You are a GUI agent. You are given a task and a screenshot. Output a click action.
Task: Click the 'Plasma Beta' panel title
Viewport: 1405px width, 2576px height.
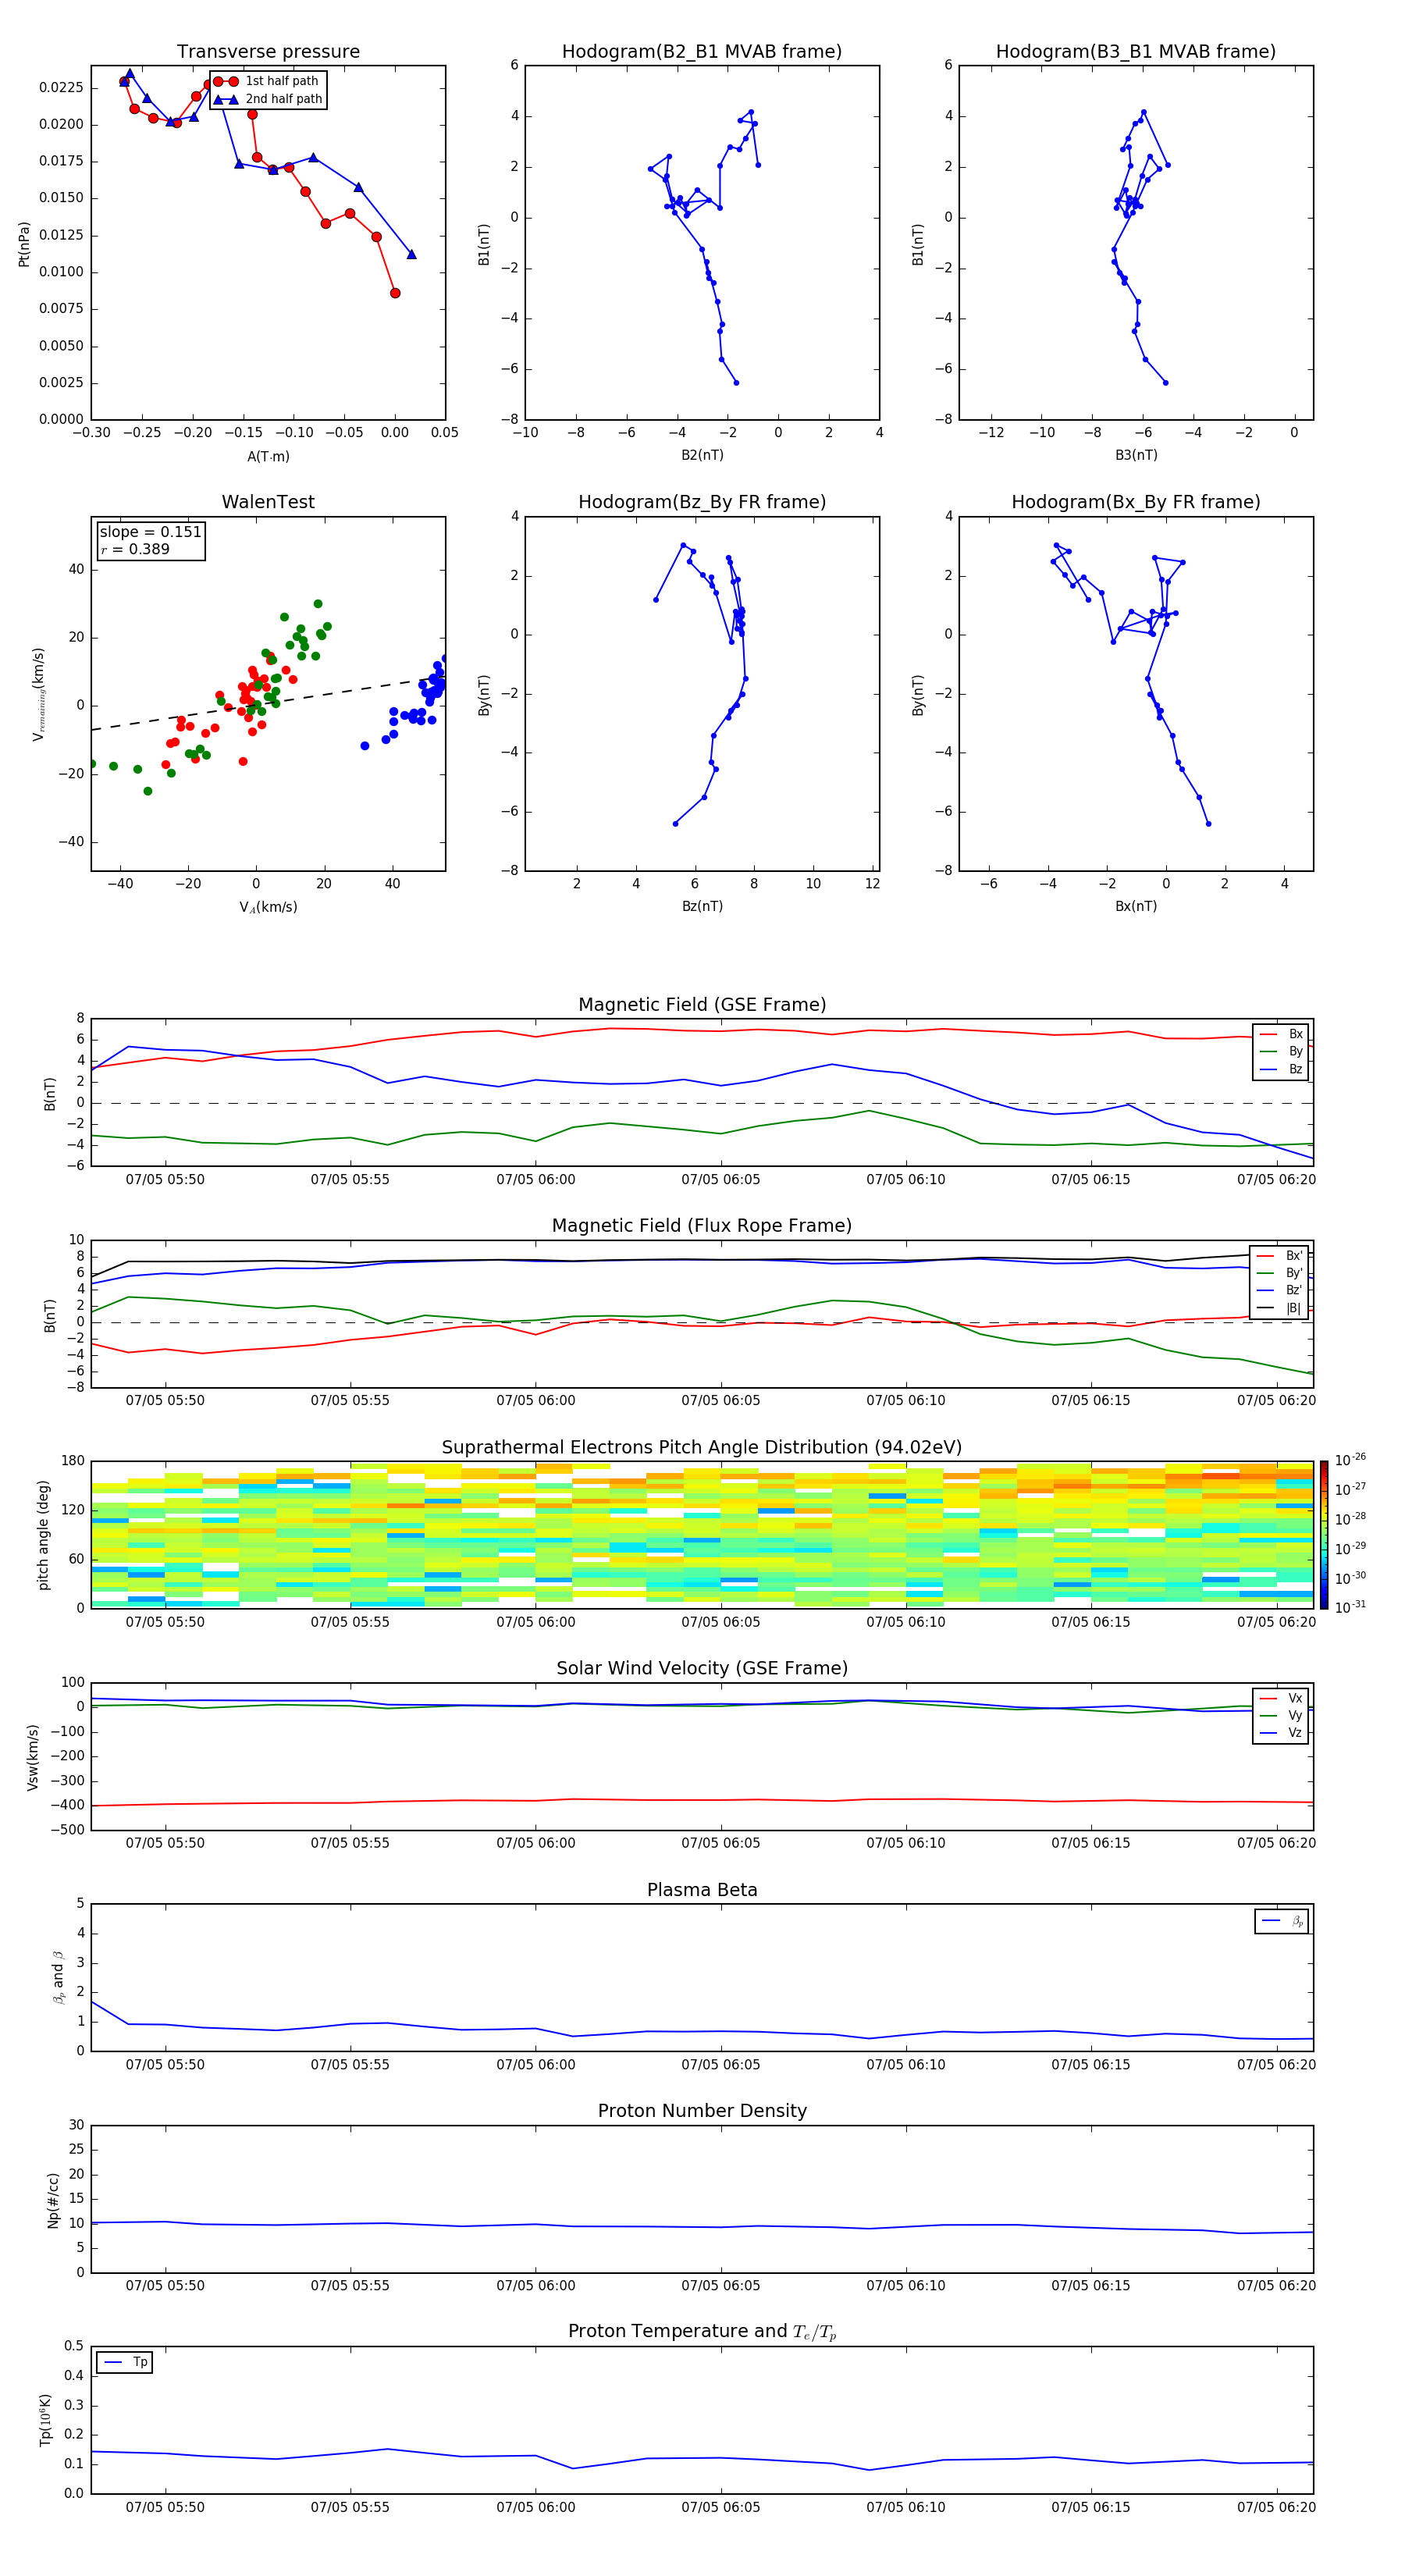tap(702, 1890)
